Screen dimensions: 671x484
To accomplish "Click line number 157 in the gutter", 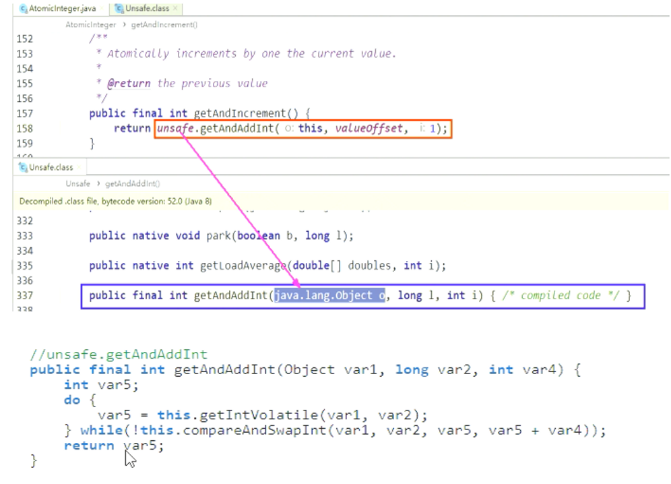I will click(x=24, y=113).
